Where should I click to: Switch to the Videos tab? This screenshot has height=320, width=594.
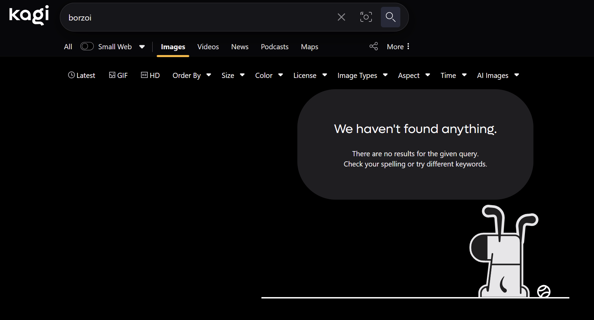[x=208, y=47]
